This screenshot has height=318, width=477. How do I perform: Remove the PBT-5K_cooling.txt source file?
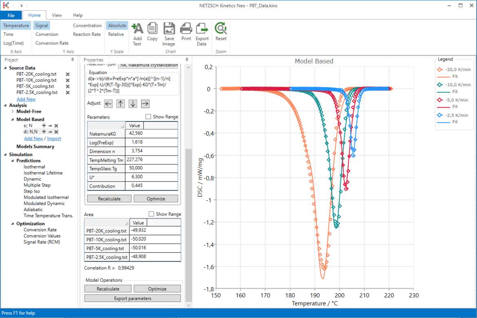68,86
